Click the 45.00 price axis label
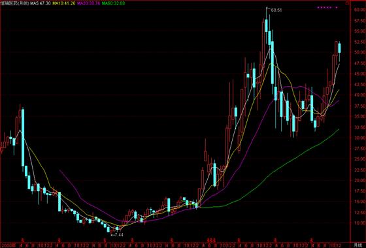366x248 pixels. 360,74
